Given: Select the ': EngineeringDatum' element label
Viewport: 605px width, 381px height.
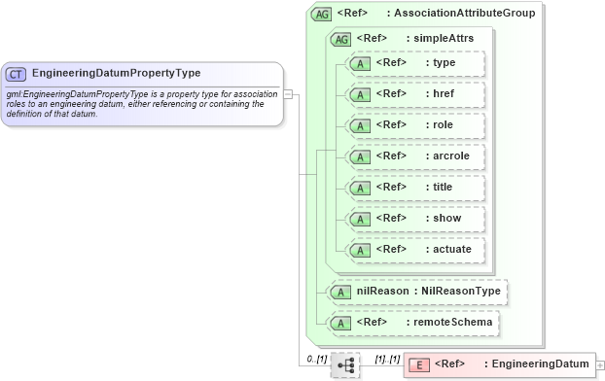Looking at the screenshot, I should pyautogui.click(x=537, y=364).
